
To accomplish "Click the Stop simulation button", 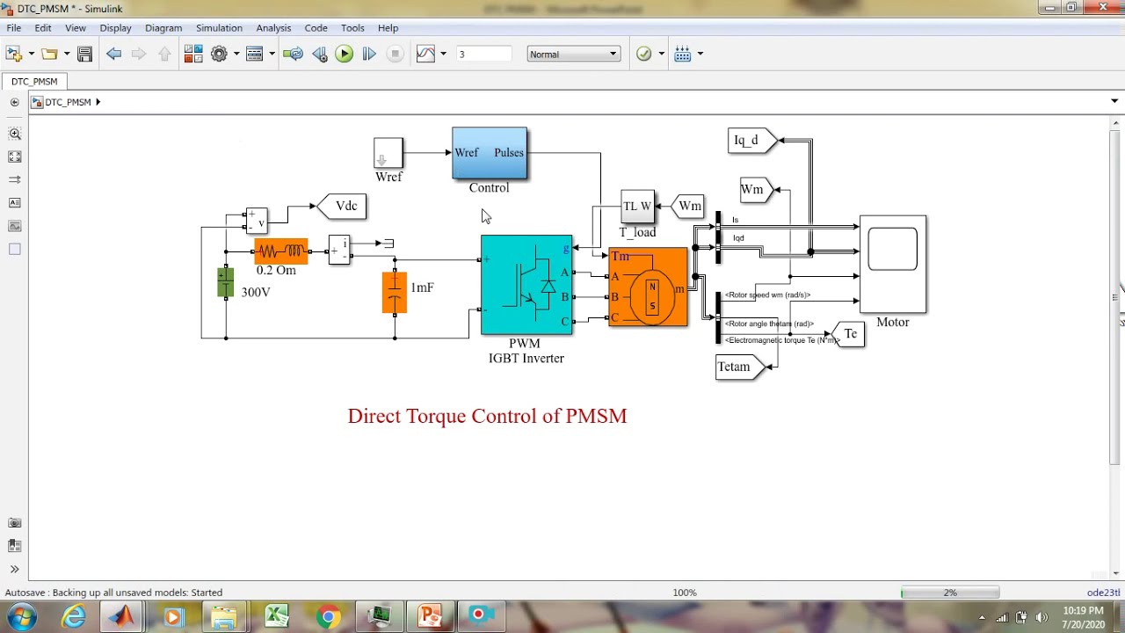I will pos(395,54).
